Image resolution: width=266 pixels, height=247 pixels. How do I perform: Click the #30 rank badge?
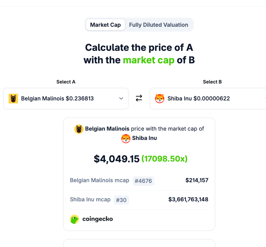pos(121,200)
